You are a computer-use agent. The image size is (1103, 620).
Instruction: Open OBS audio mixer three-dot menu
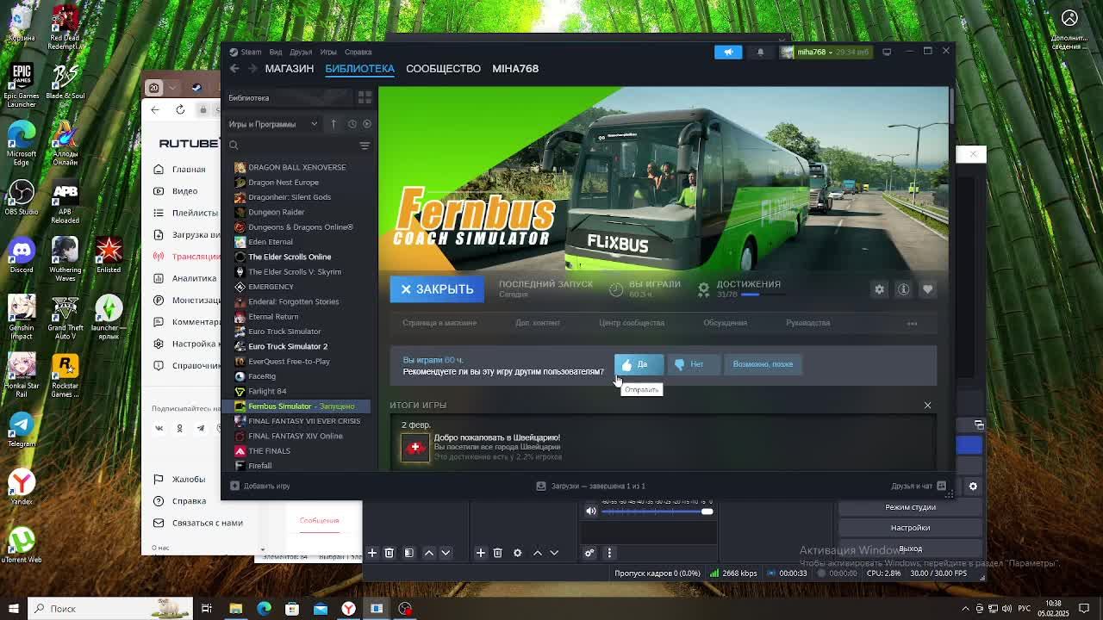(x=609, y=553)
